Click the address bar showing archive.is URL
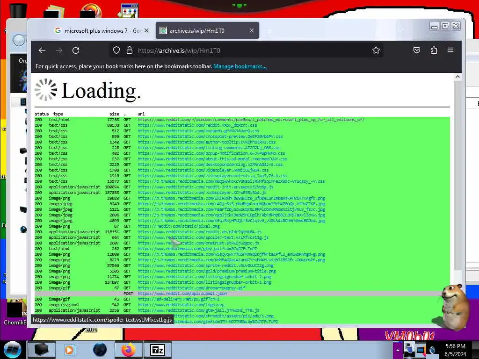 (x=246, y=50)
